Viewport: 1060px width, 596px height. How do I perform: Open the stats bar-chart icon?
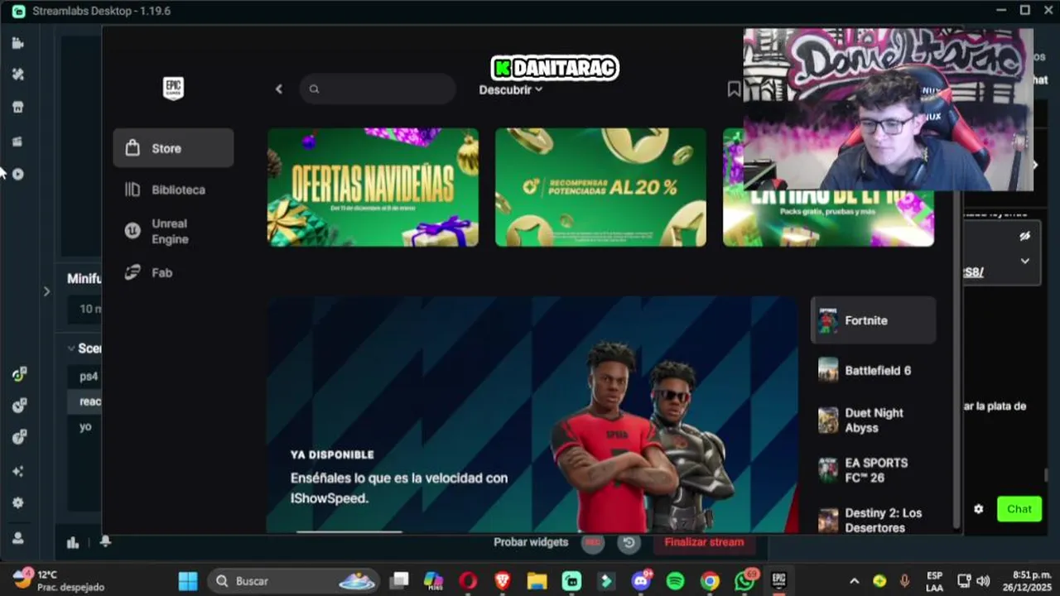tap(73, 542)
